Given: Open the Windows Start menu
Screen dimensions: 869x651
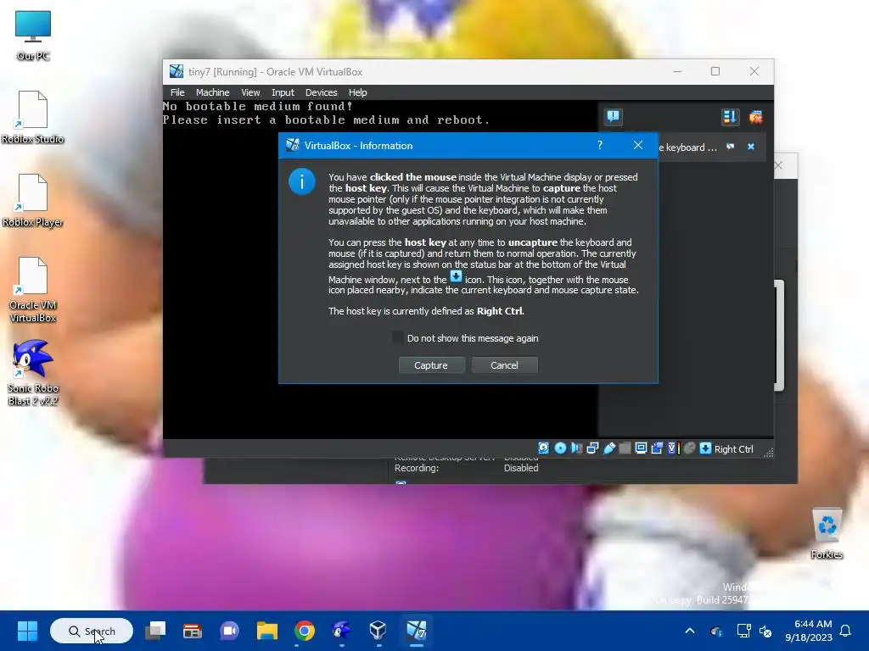Looking at the screenshot, I should [27, 631].
